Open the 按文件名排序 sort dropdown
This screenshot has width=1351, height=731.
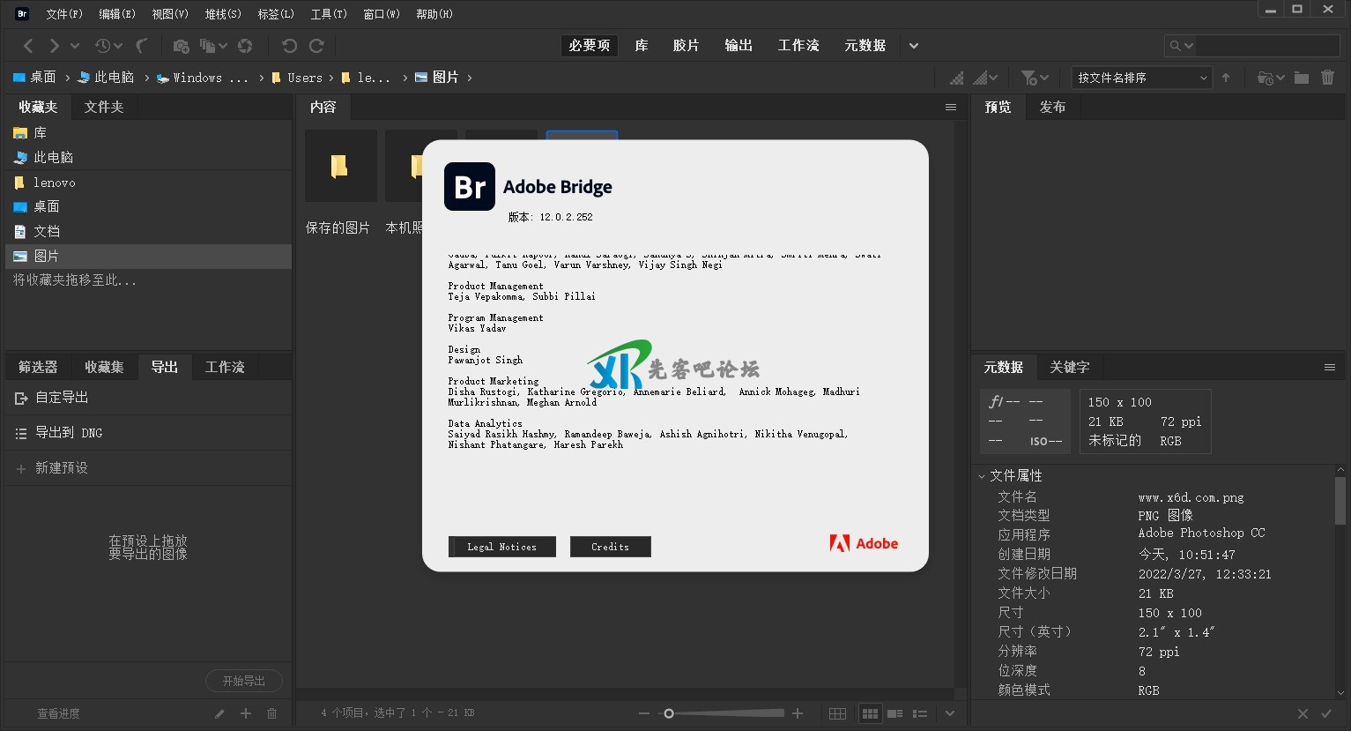click(x=1141, y=78)
